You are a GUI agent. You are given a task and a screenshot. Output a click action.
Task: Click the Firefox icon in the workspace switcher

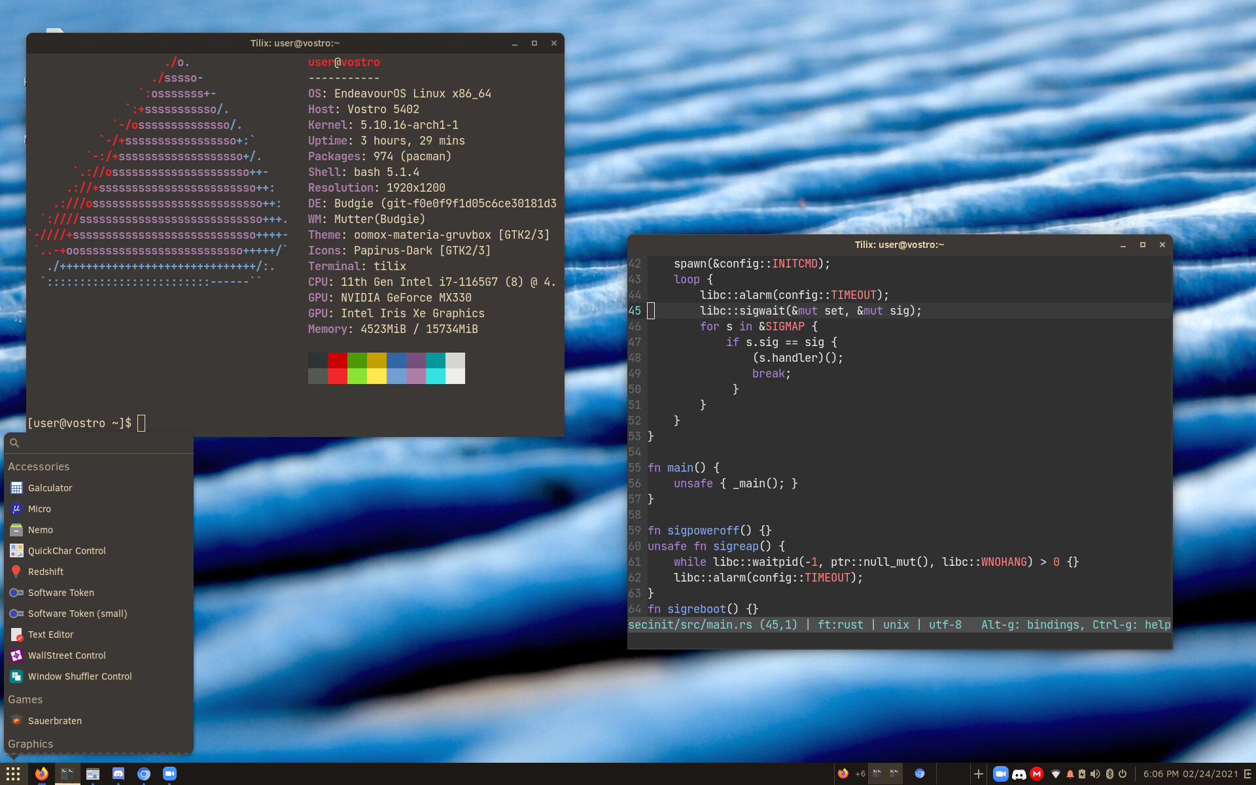[x=843, y=774]
